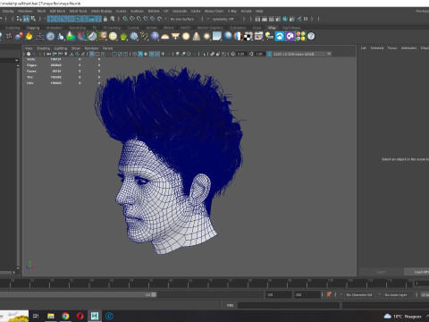Click the disabled Select button in Attribute Editor
Viewport: 429px width, 322px height.
pyautogui.click(x=381, y=272)
